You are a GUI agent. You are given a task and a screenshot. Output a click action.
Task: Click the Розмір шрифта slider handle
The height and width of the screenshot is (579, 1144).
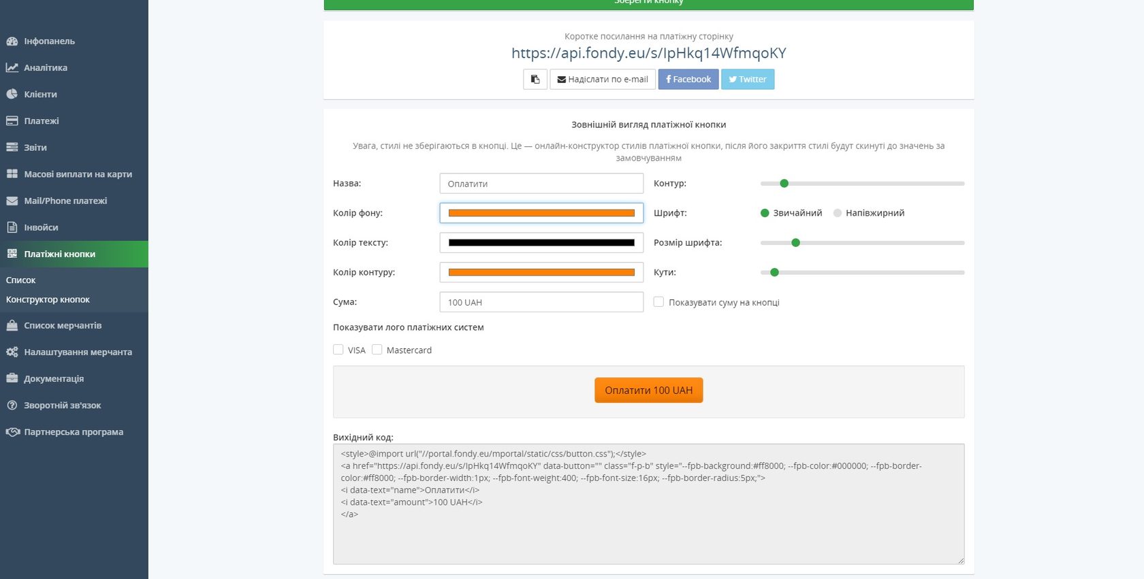[x=795, y=243]
